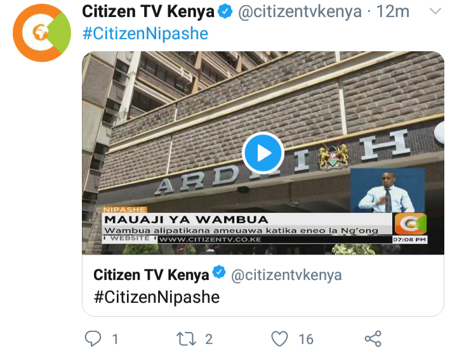This screenshot has height=358, width=457.
Task: Click the 12m timestamp of the tweet
Action: coord(393,11)
